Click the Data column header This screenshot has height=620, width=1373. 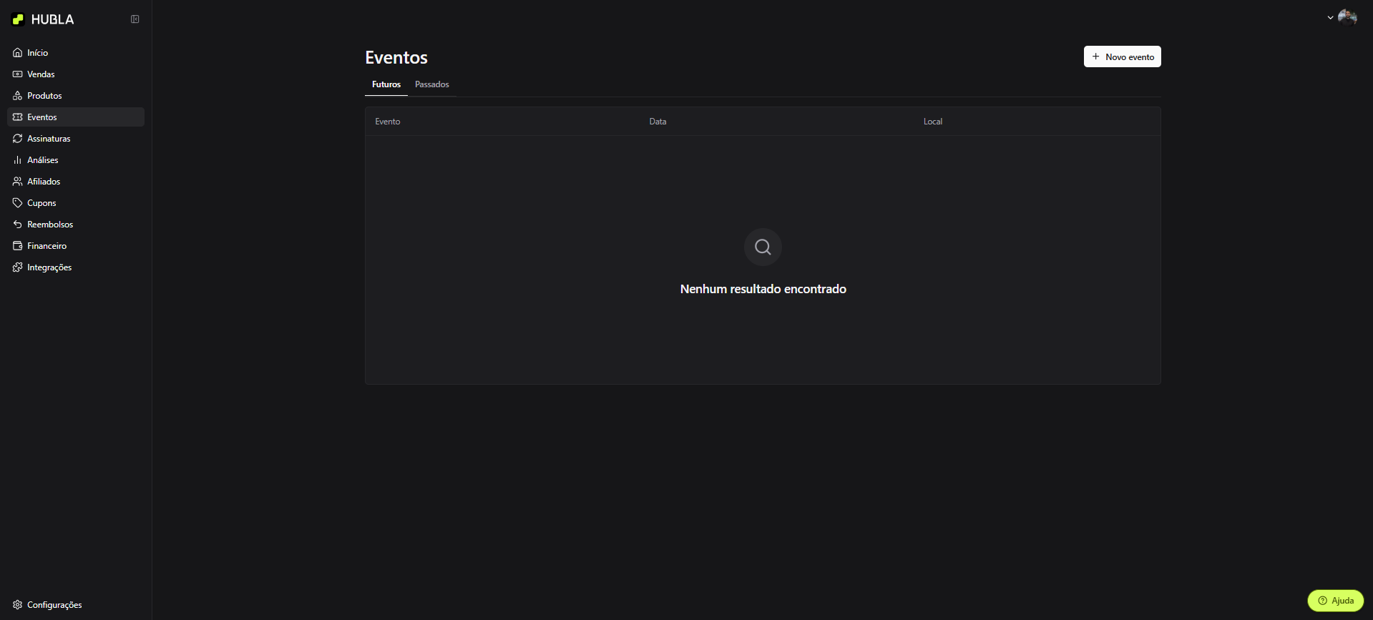pos(658,122)
